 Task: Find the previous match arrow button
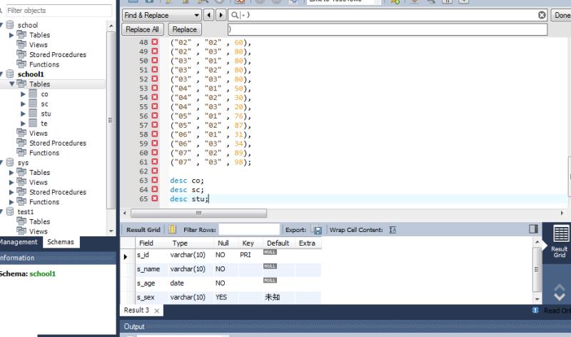click(208, 15)
